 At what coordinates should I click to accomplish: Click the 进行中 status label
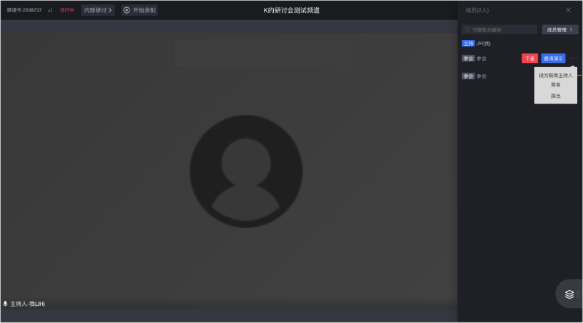67,10
